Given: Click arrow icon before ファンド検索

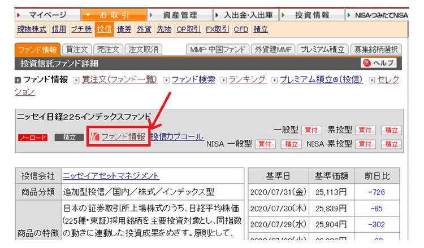Looking at the screenshot, I should (x=166, y=80).
